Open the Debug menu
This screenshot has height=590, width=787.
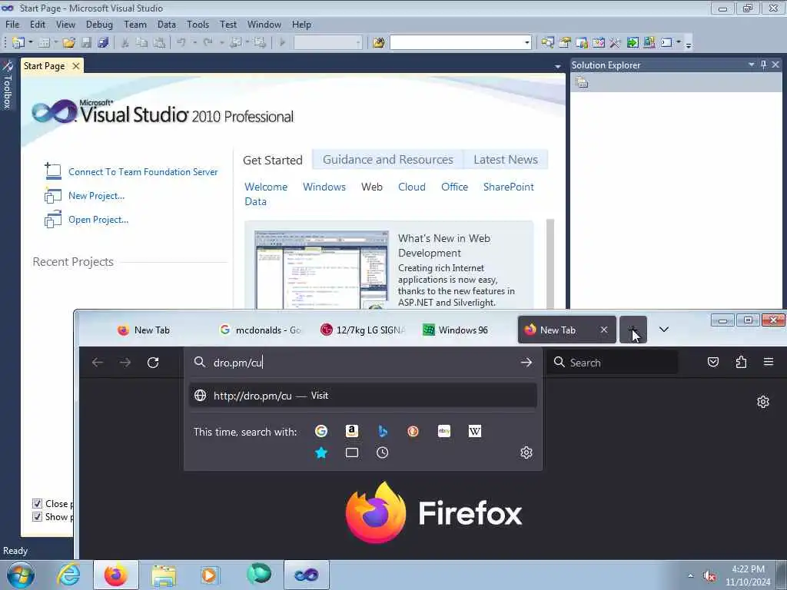click(99, 25)
